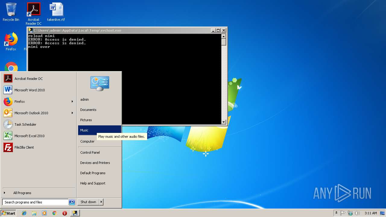Click console scrollbar down arrow

pos(223,122)
